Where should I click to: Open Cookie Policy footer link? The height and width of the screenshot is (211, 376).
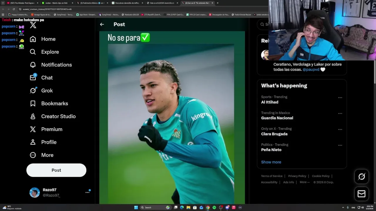[320, 176]
